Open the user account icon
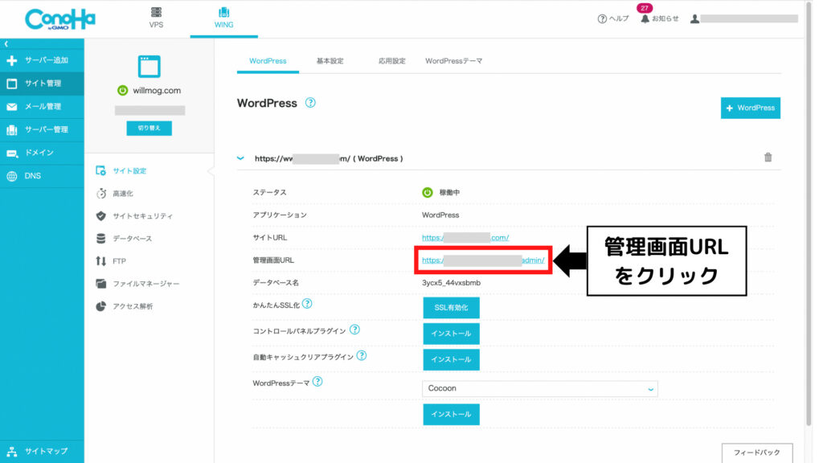The image size is (823, 463). pos(694,19)
